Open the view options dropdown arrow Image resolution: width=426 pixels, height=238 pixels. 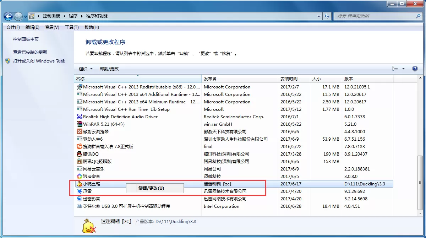[x=403, y=69]
